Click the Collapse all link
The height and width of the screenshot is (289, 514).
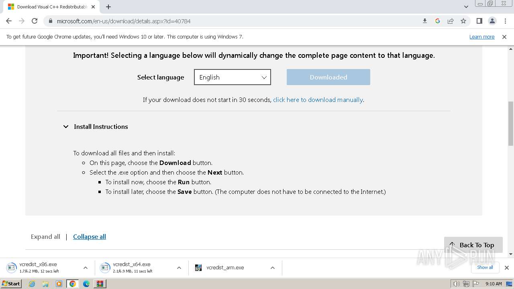(90, 236)
